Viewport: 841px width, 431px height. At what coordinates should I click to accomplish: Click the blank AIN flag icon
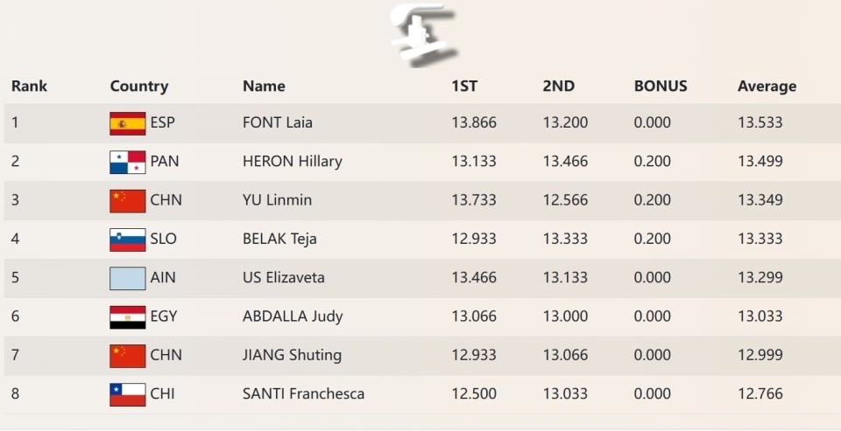coord(127,278)
